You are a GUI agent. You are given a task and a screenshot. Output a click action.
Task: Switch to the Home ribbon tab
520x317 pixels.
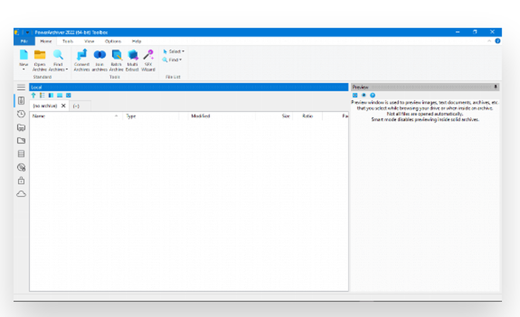(46, 41)
